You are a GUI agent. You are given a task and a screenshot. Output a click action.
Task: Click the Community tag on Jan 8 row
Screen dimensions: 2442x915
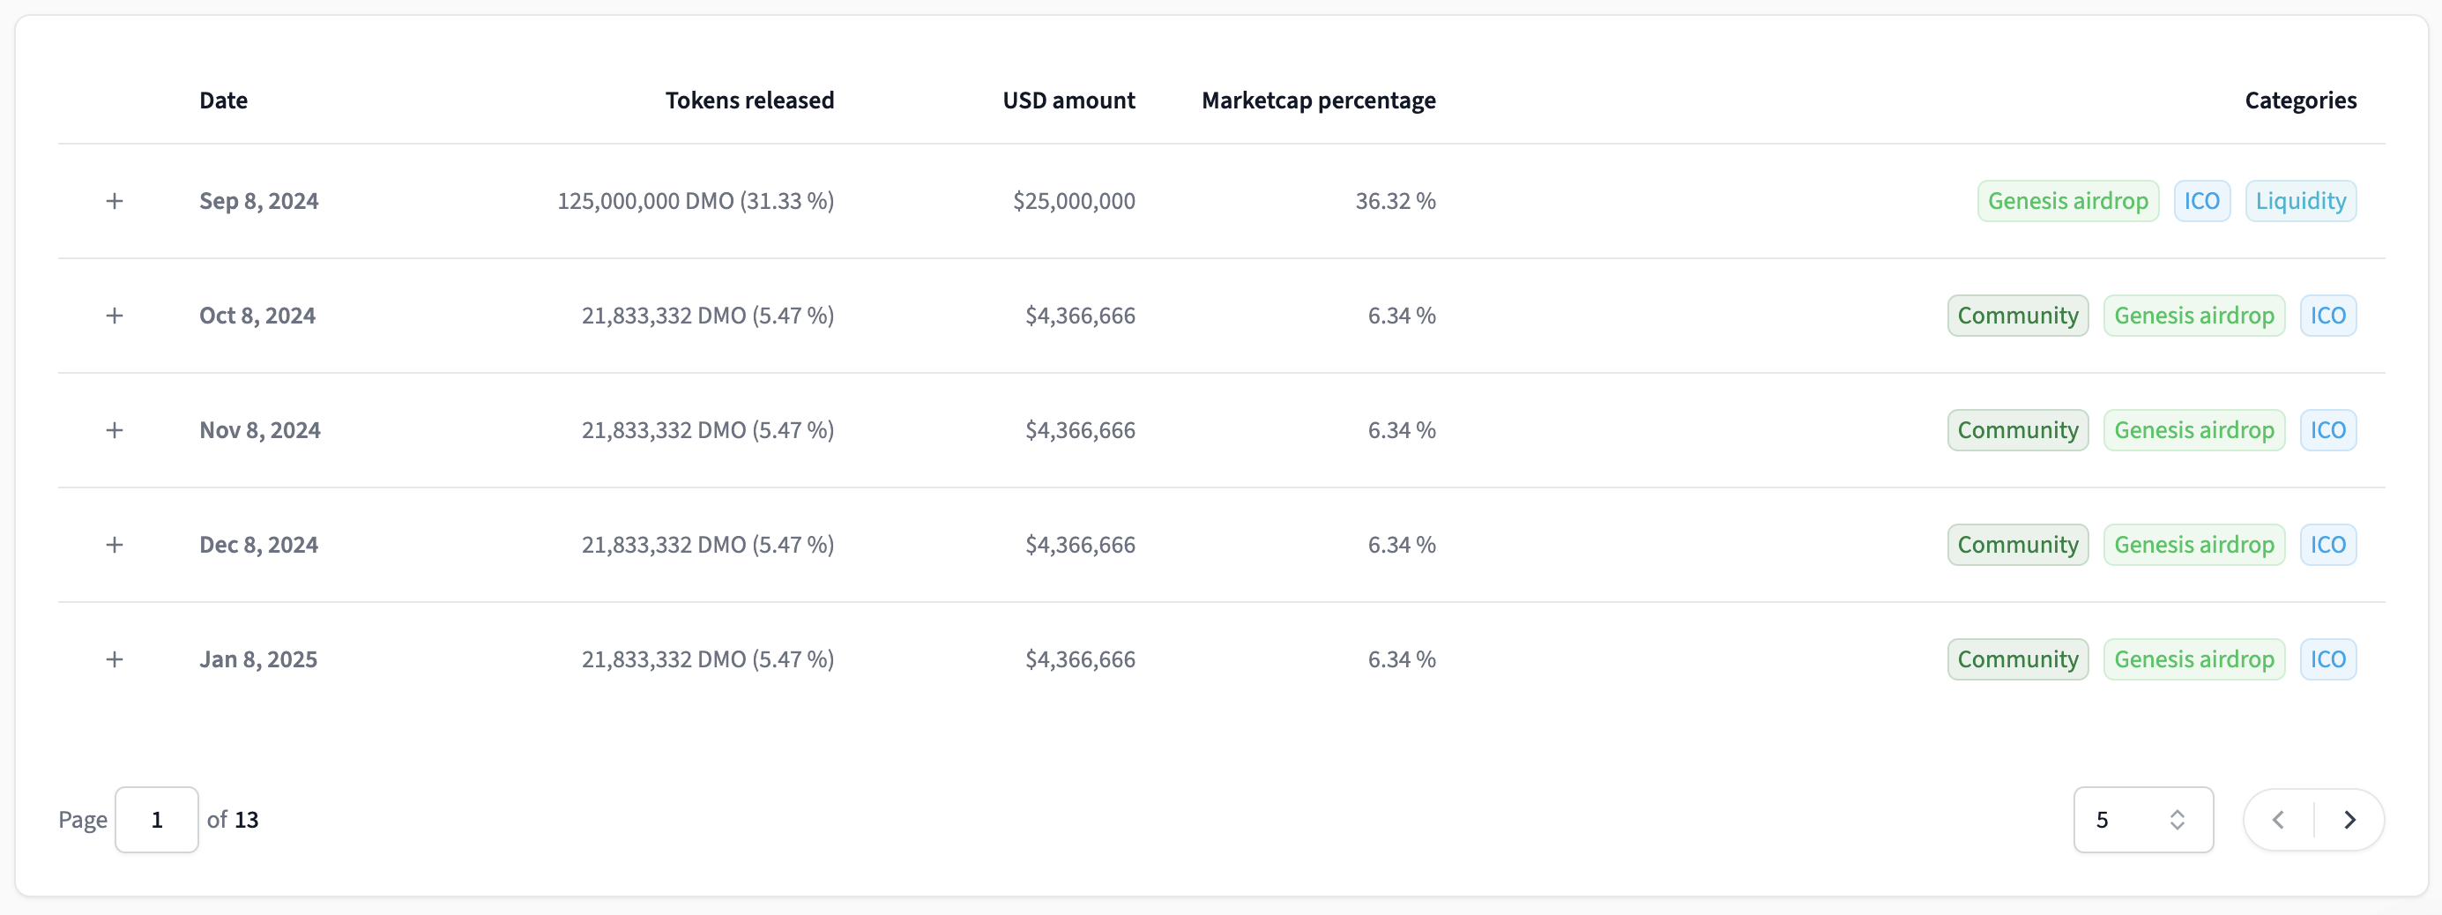tap(2016, 659)
